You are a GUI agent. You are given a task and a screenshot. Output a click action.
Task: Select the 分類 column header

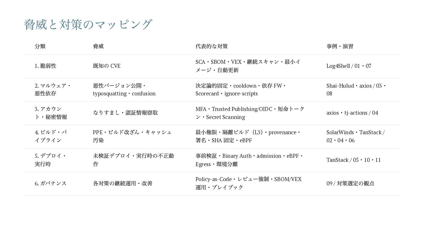pyautogui.click(x=40, y=46)
